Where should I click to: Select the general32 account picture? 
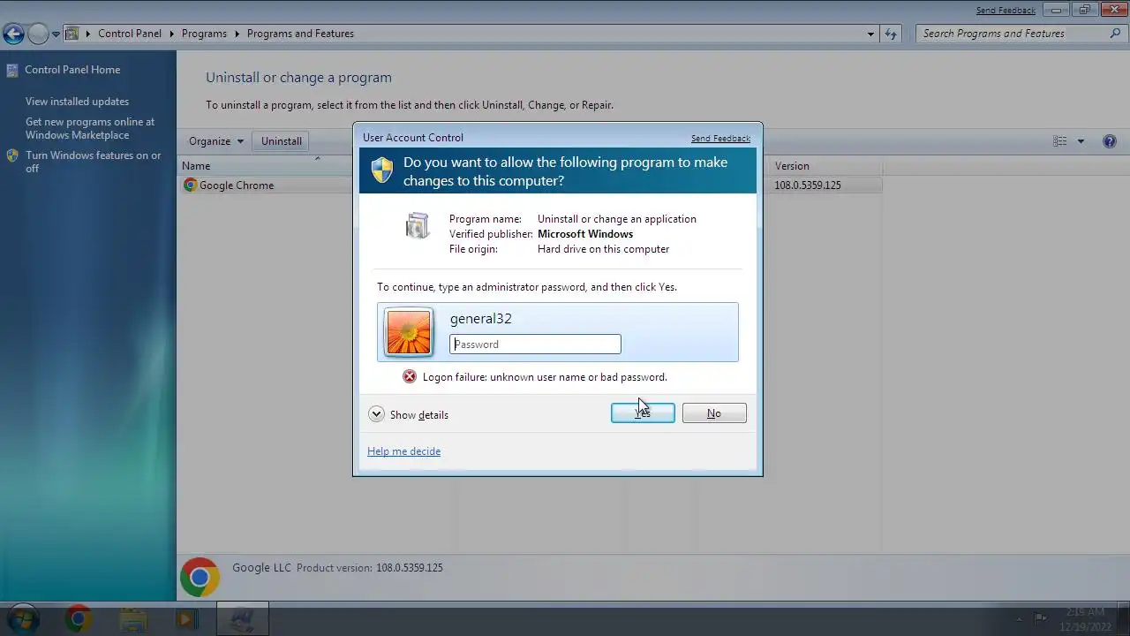(409, 332)
